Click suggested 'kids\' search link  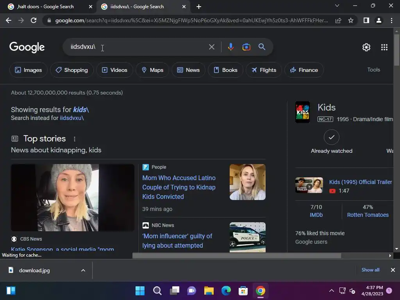(x=81, y=110)
